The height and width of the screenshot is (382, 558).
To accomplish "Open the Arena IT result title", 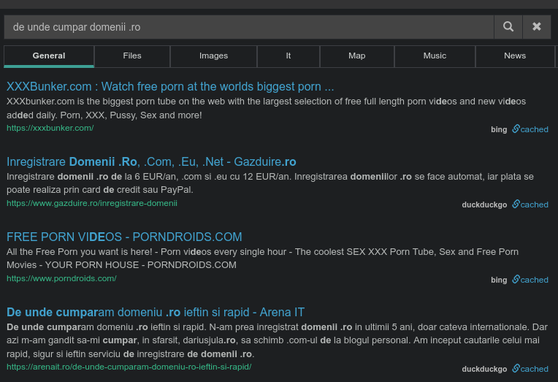I will 156,312.
